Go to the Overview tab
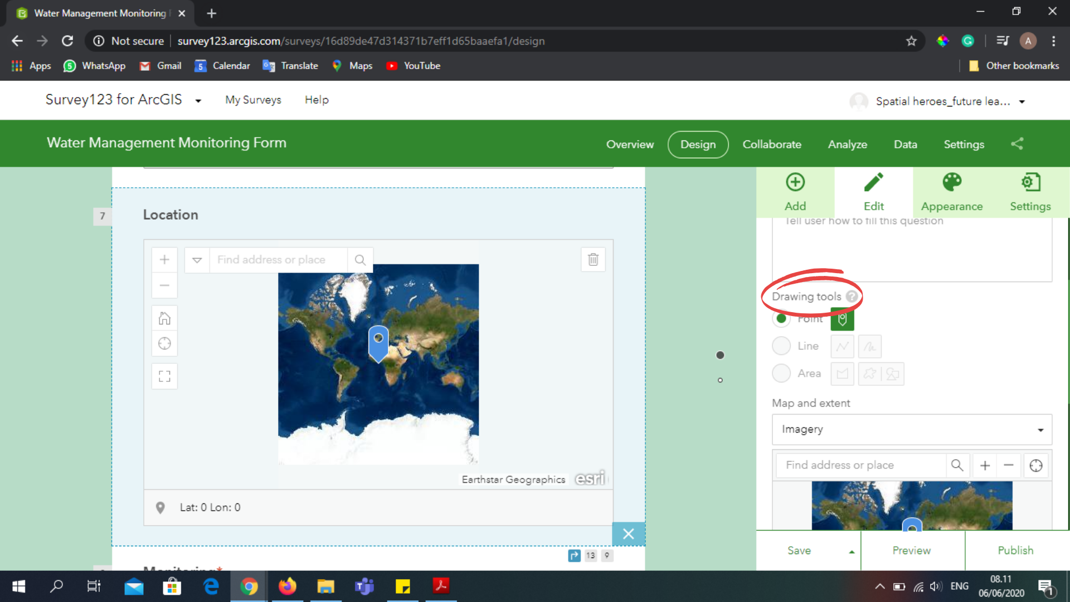 click(630, 144)
